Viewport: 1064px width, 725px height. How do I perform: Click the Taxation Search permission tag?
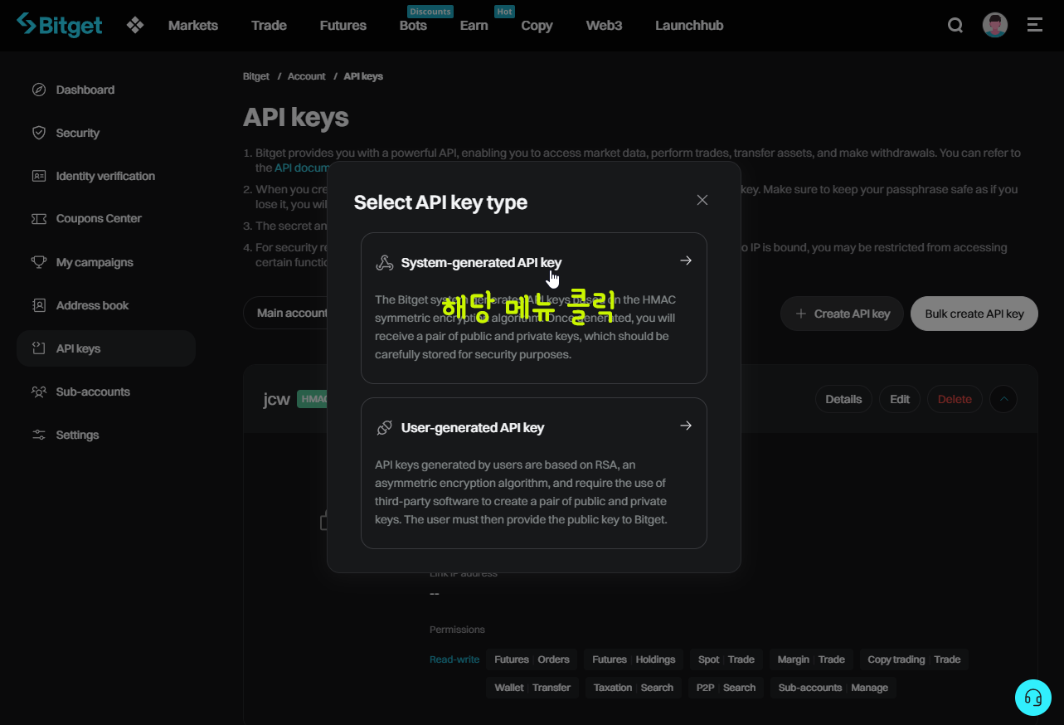[x=634, y=688]
